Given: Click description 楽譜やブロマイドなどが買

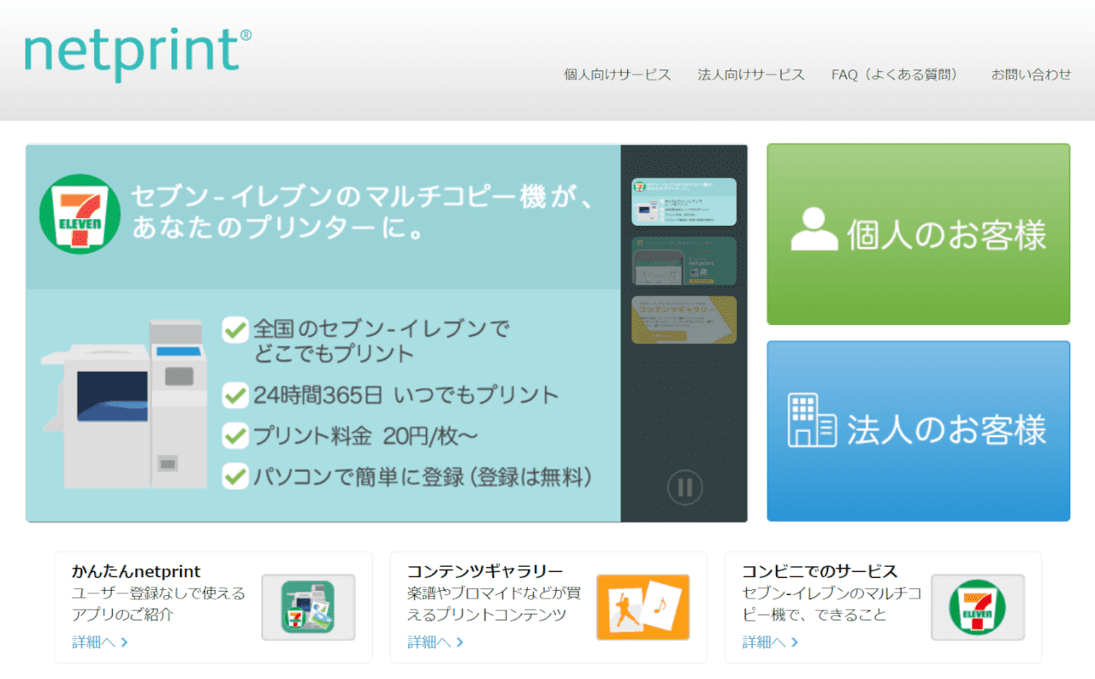Looking at the screenshot, I should 494,593.
